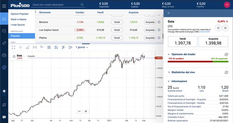Select Rialzi e ribassi category
233x123 pixels.
[x=19, y=20]
